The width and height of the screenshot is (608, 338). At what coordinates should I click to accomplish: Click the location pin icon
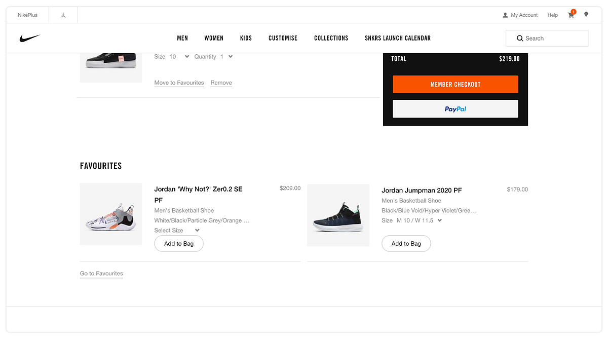[586, 15]
